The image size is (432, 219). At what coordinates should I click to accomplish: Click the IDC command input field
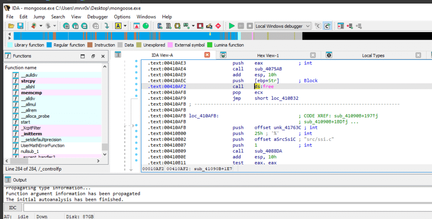(227, 208)
